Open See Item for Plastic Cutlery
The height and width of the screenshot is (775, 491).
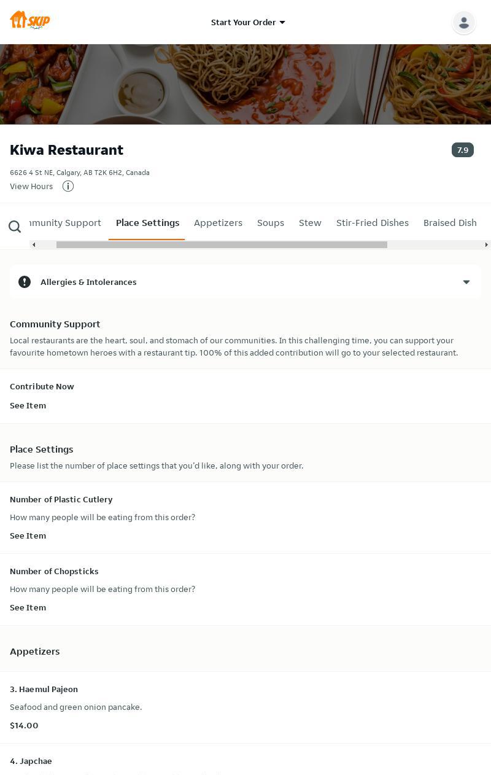(28, 535)
